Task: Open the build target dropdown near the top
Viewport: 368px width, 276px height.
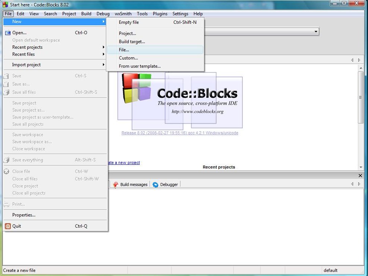Action: [316, 32]
